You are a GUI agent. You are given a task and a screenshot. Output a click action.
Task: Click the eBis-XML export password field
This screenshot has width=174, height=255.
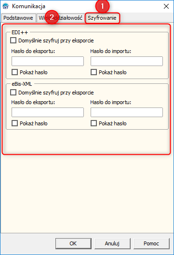tap(48, 112)
